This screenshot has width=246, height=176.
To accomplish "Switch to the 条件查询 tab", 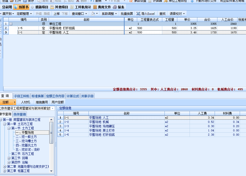I will pyautogui.click(x=19, y=114).
